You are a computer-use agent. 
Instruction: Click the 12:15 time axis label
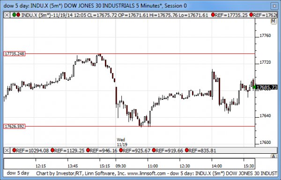41,166
